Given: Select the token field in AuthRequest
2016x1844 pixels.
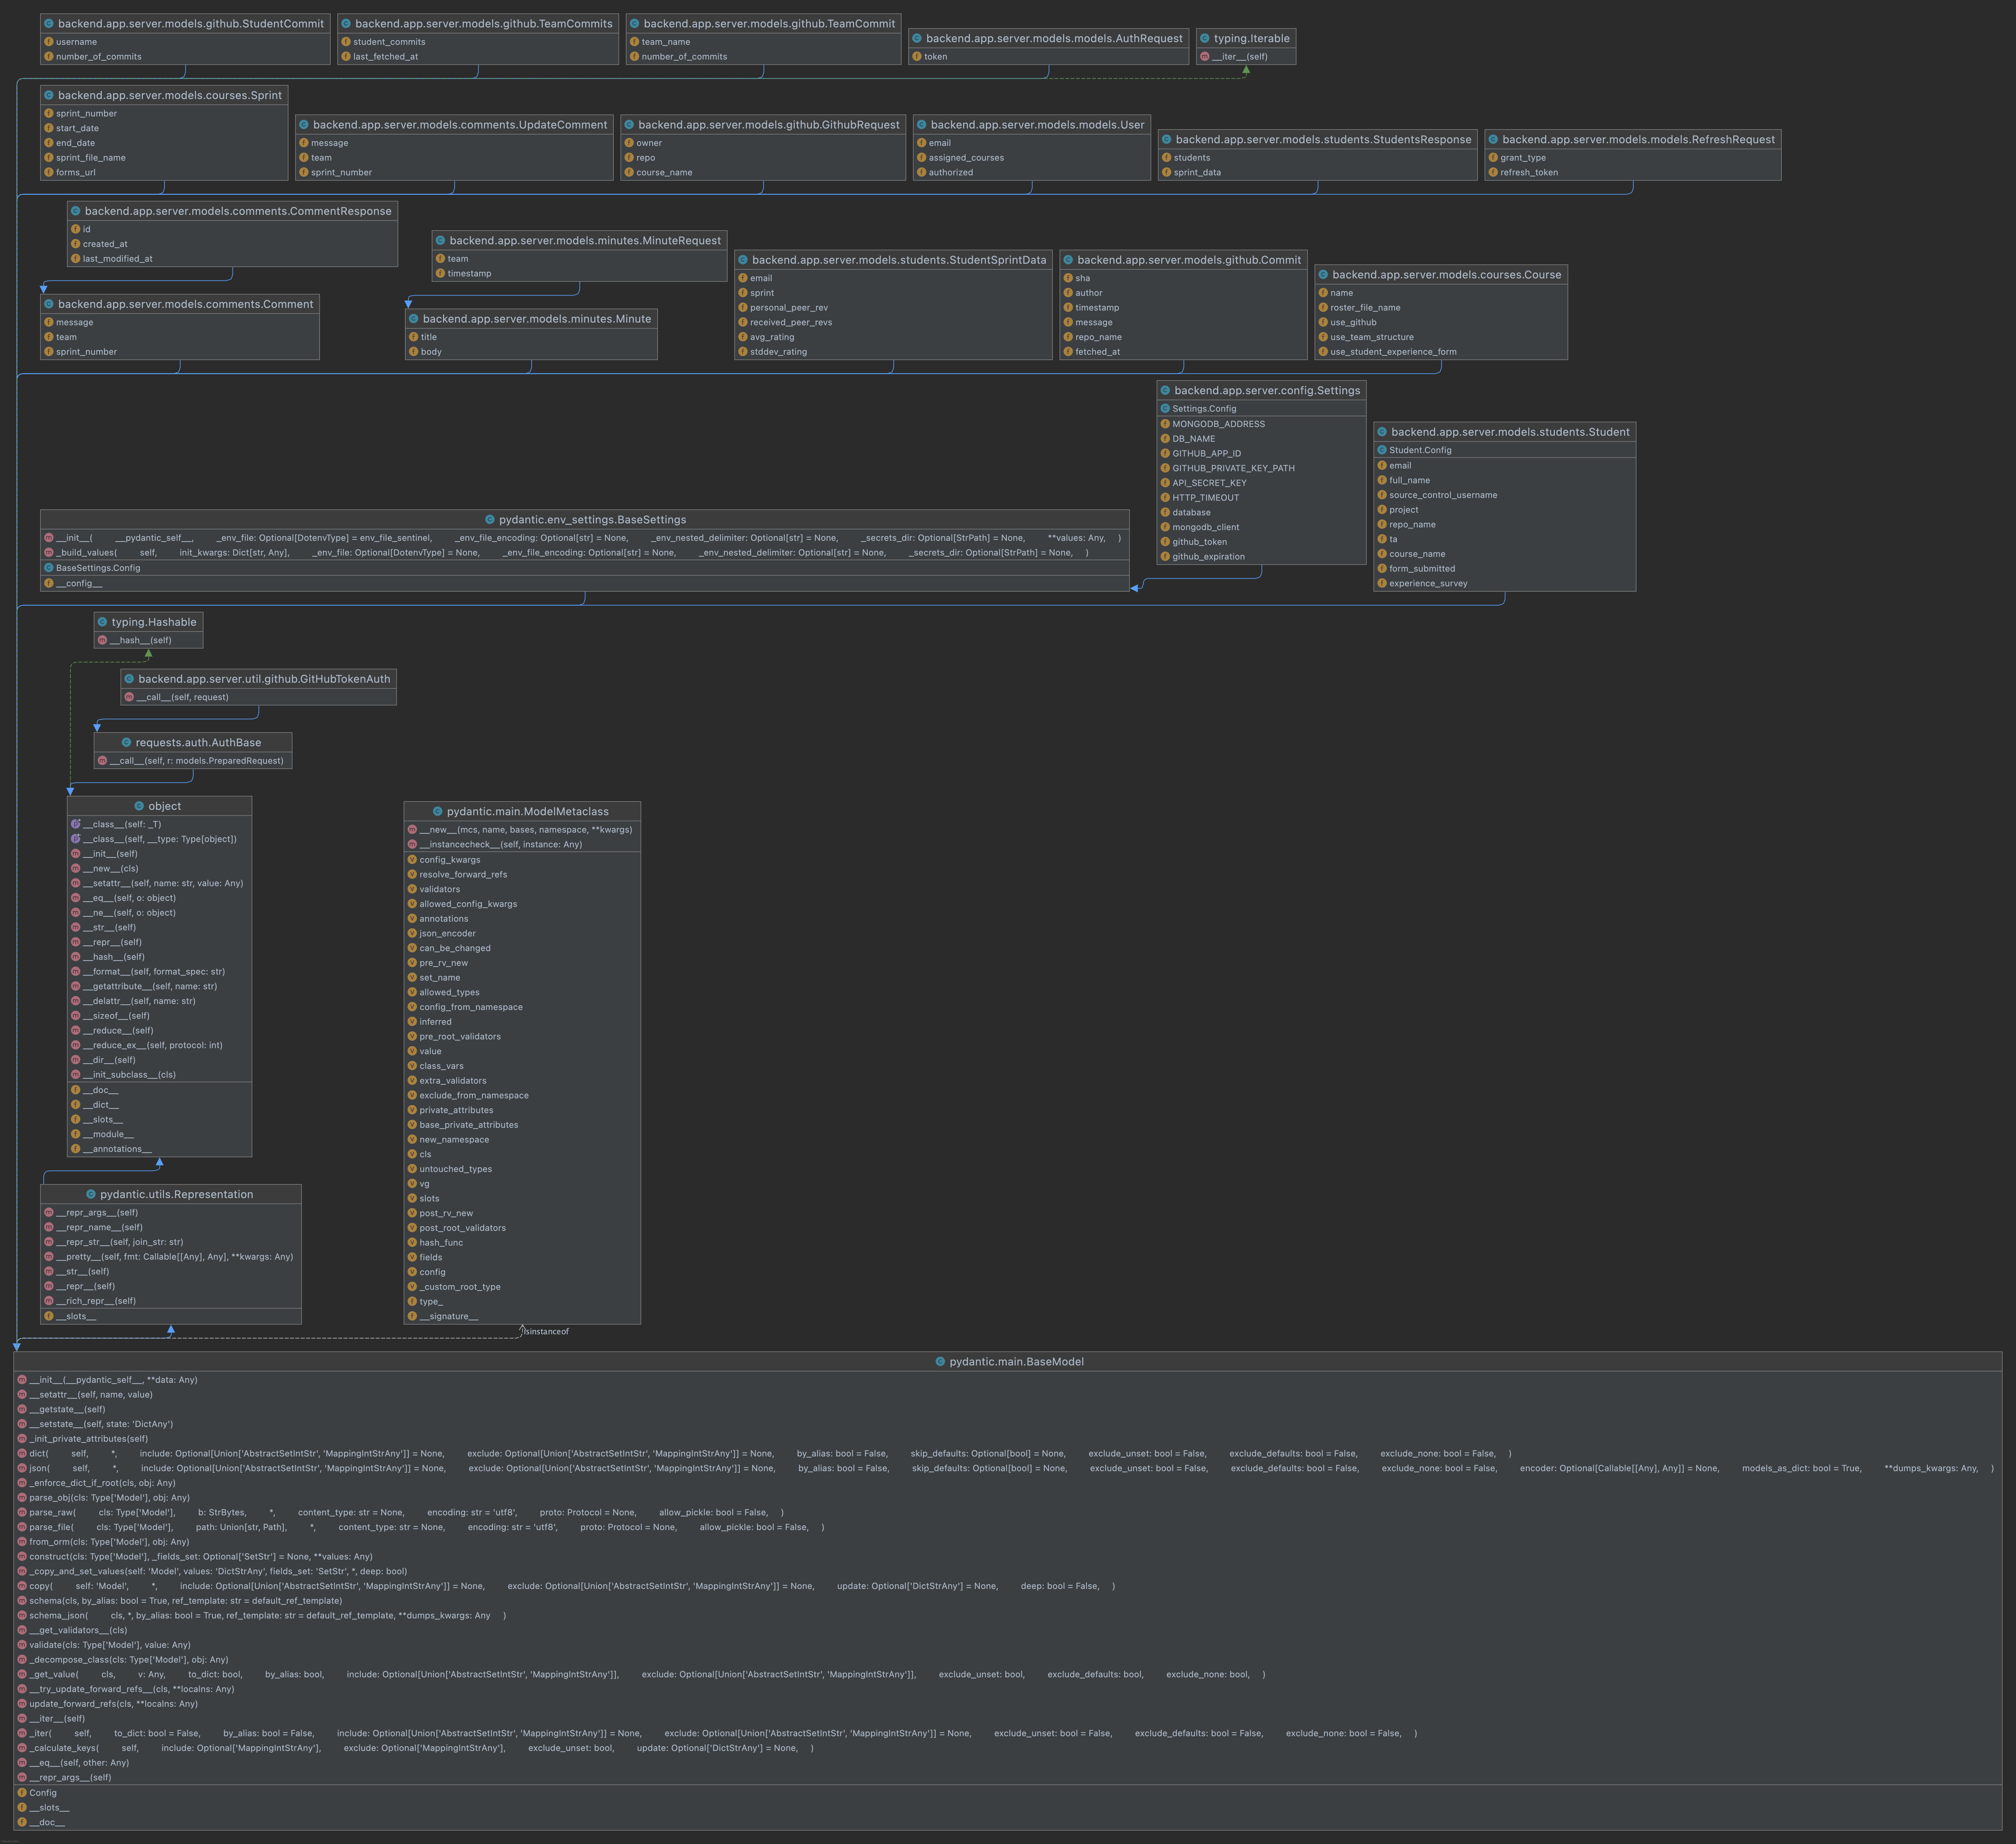Looking at the screenshot, I should coord(936,57).
